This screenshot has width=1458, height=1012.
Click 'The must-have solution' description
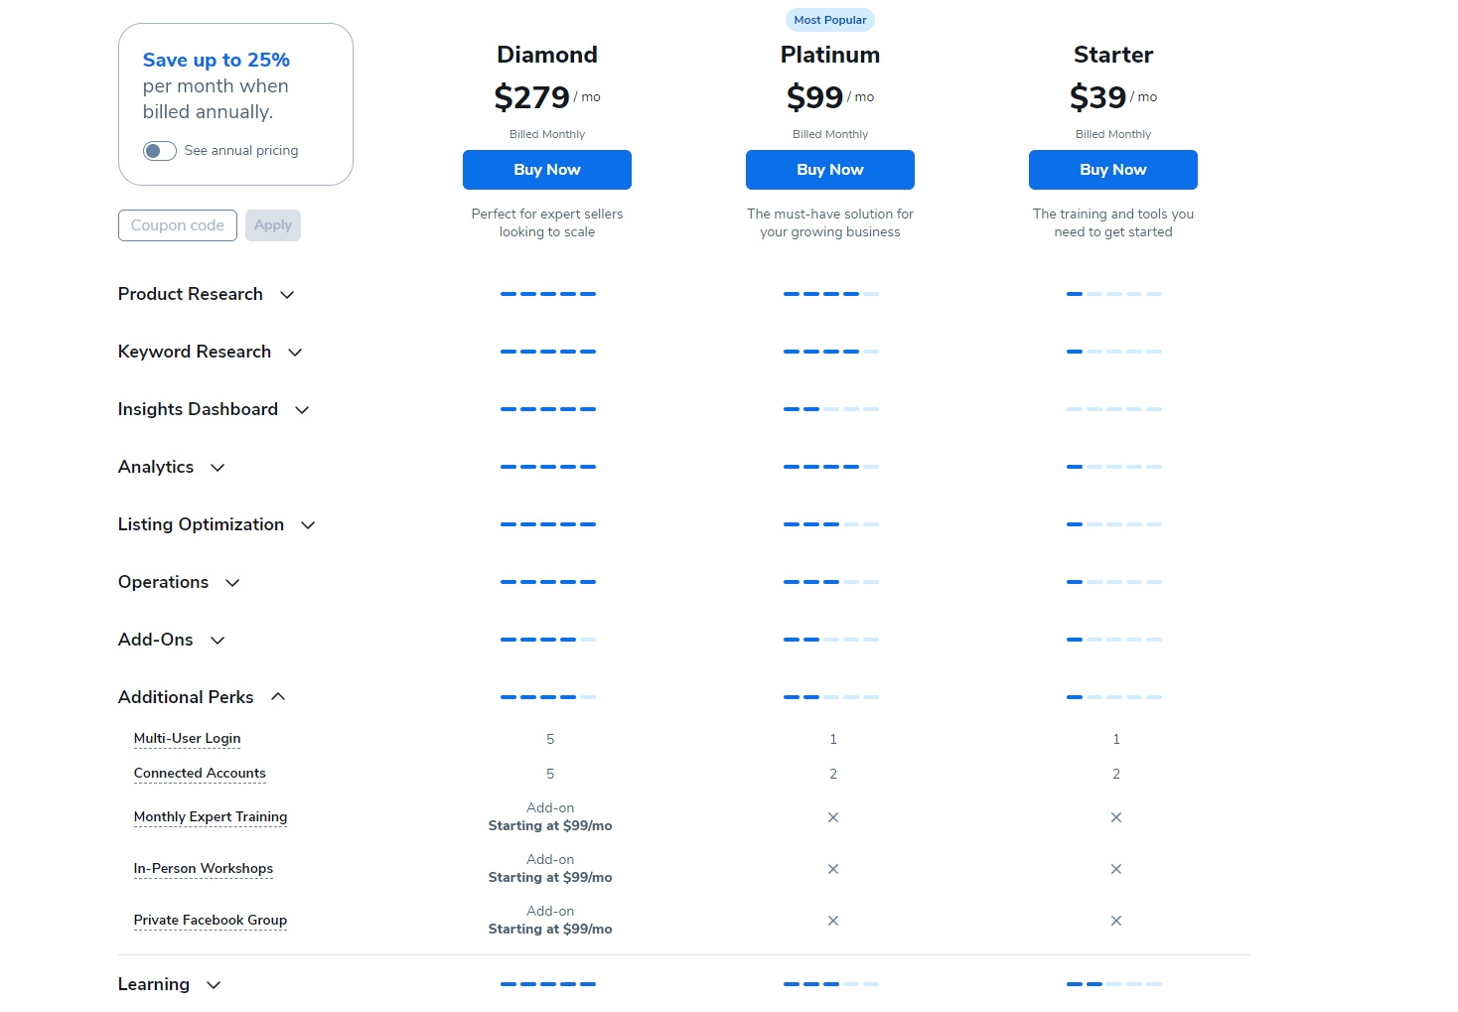(x=830, y=222)
